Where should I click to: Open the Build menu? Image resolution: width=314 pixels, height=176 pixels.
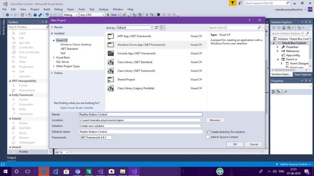point(47,9)
